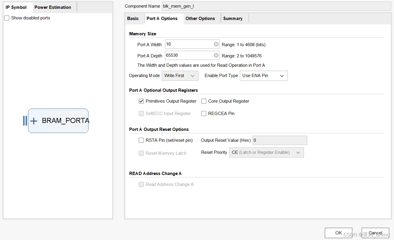Open the Other Options tab
The image size is (394, 240).
(x=200, y=19)
